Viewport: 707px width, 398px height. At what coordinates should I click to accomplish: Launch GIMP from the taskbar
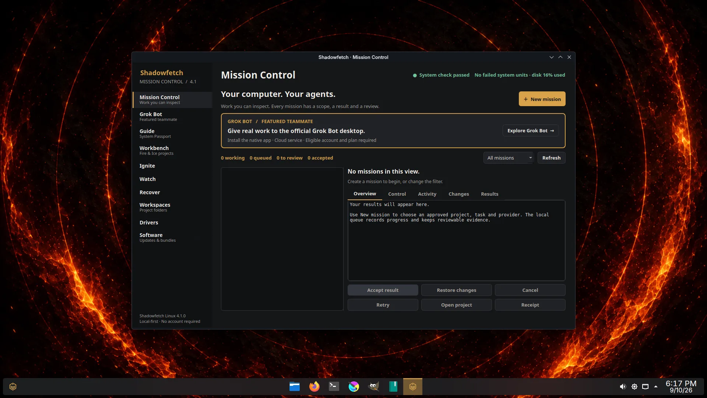click(x=373, y=387)
